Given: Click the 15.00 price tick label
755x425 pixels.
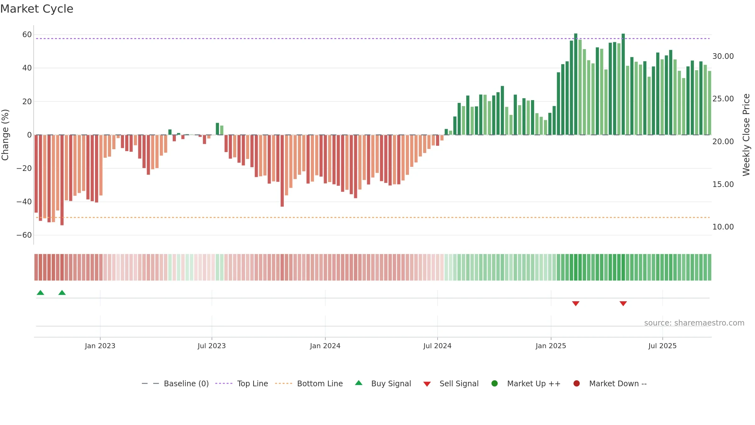Looking at the screenshot, I should (x=723, y=184).
